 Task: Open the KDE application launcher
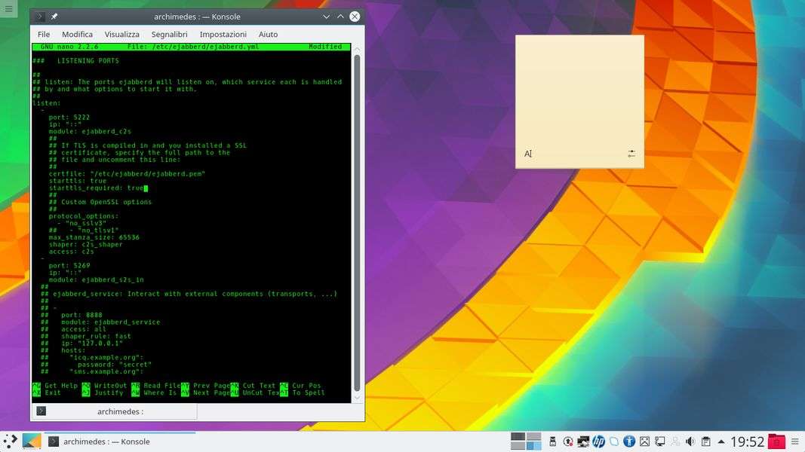coord(10,441)
